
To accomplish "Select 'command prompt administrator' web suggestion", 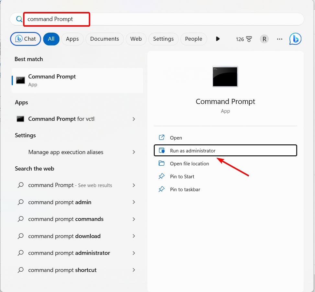I will click(x=77, y=253).
